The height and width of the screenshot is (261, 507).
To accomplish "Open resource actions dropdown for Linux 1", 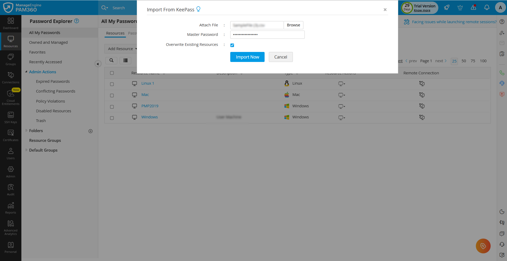I will click(x=342, y=84).
